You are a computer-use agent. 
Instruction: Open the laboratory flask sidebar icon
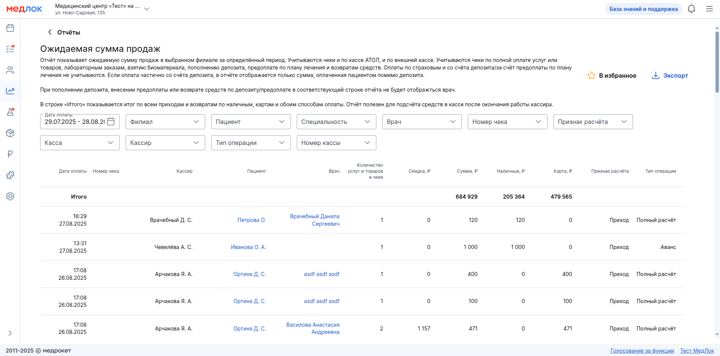10,112
